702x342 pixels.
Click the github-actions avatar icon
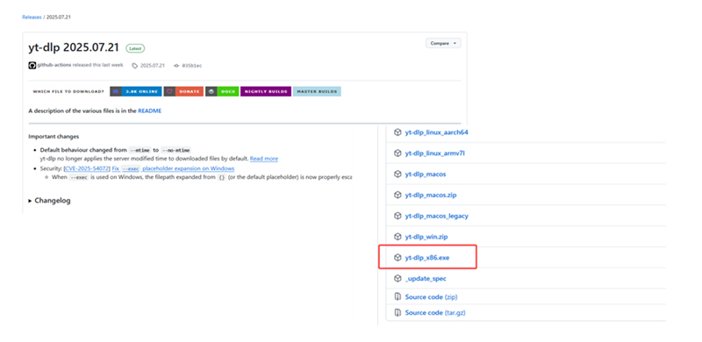(32, 66)
